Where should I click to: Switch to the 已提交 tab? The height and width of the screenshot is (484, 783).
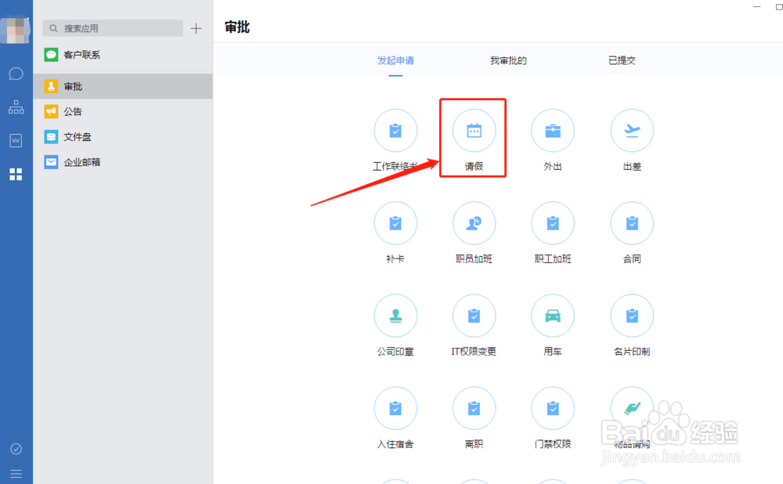tap(621, 60)
